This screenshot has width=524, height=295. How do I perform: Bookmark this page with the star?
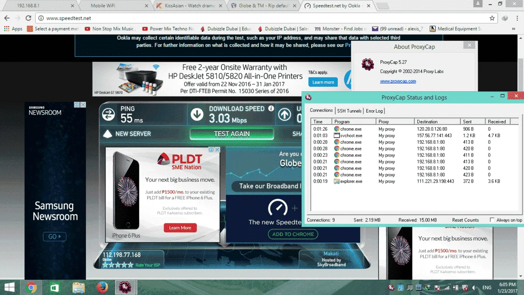[x=492, y=18]
